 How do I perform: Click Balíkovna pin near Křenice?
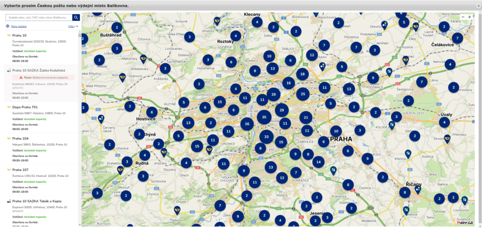(408, 154)
